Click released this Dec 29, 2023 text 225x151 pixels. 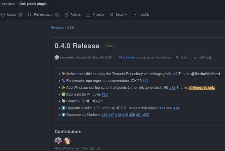[93, 57]
